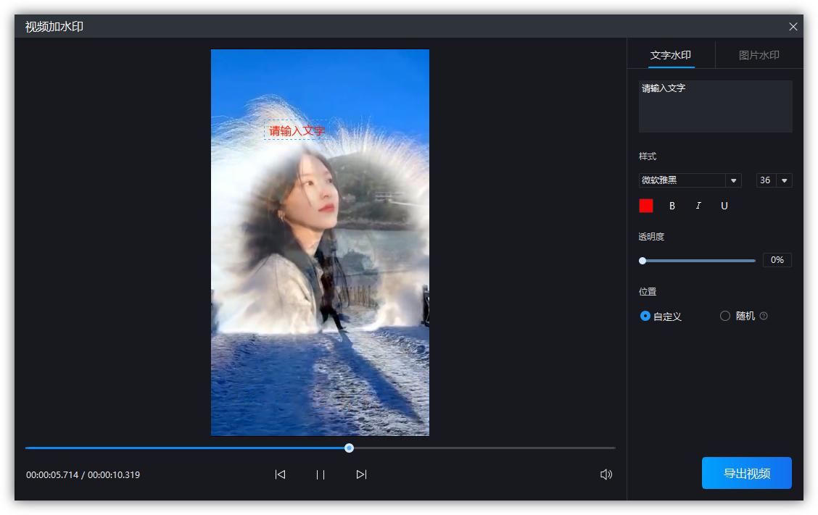
Task: Close the 视频加水印 dialog
Action: (793, 27)
